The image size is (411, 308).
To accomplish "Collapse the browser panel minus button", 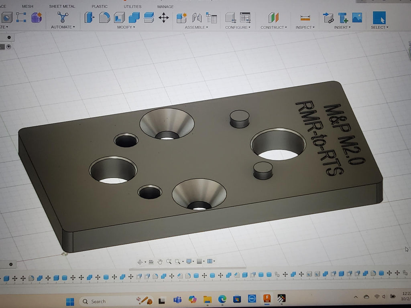I will [8, 38].
